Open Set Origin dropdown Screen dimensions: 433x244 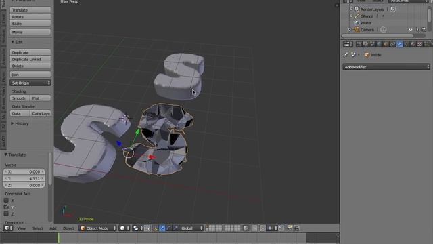[30, 83]
